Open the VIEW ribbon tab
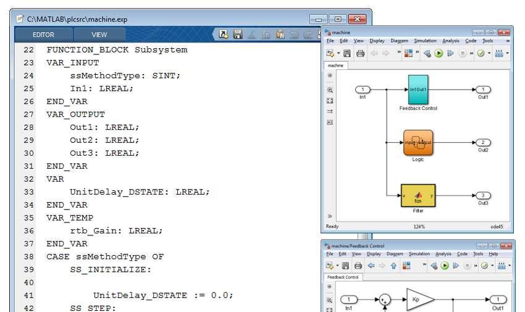The width and height of the screenshot is (525, 312). tap(99, 35)
